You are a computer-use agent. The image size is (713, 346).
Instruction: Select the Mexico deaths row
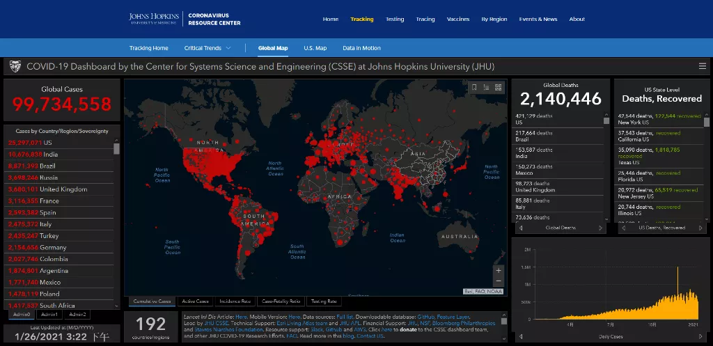pyautogui.click(x=558, y=170)
